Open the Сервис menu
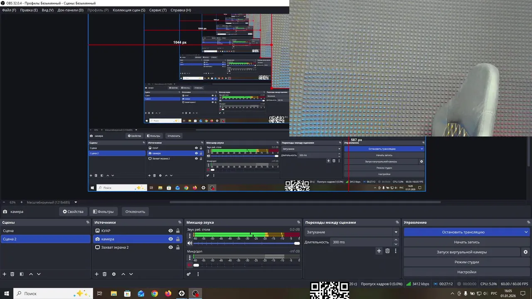This screenshot has height=299, width=532. pos(158,10)
